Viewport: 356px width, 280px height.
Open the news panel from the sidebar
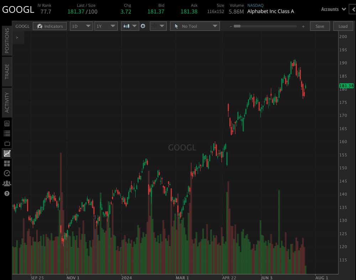(6, 123)
